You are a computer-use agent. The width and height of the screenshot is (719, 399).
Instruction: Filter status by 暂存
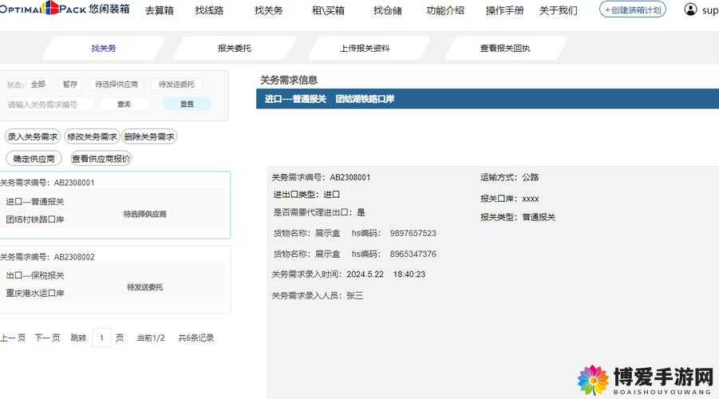(69, 85)
